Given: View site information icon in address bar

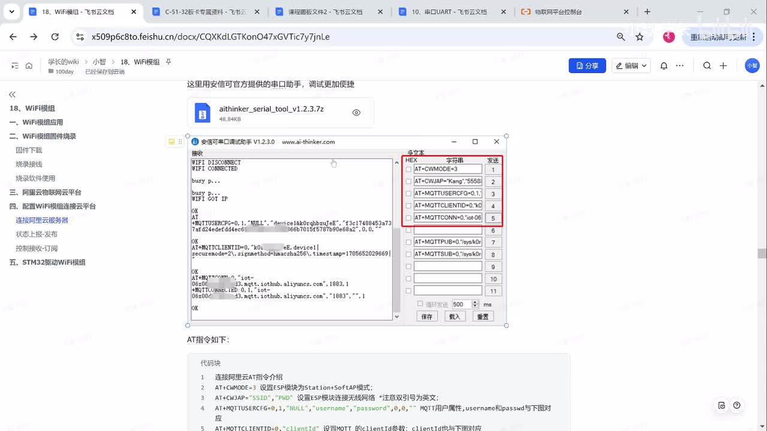Looking at the screenshot, I should [80, 37].
